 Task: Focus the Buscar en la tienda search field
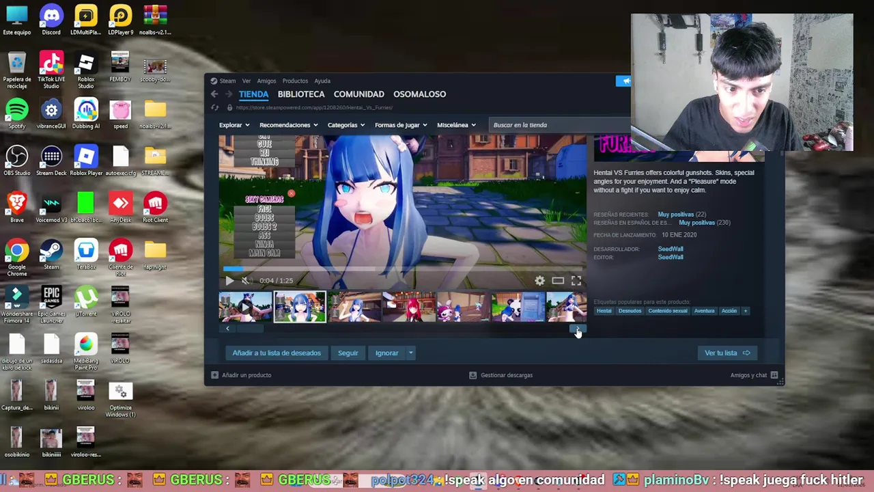[560, 125]
